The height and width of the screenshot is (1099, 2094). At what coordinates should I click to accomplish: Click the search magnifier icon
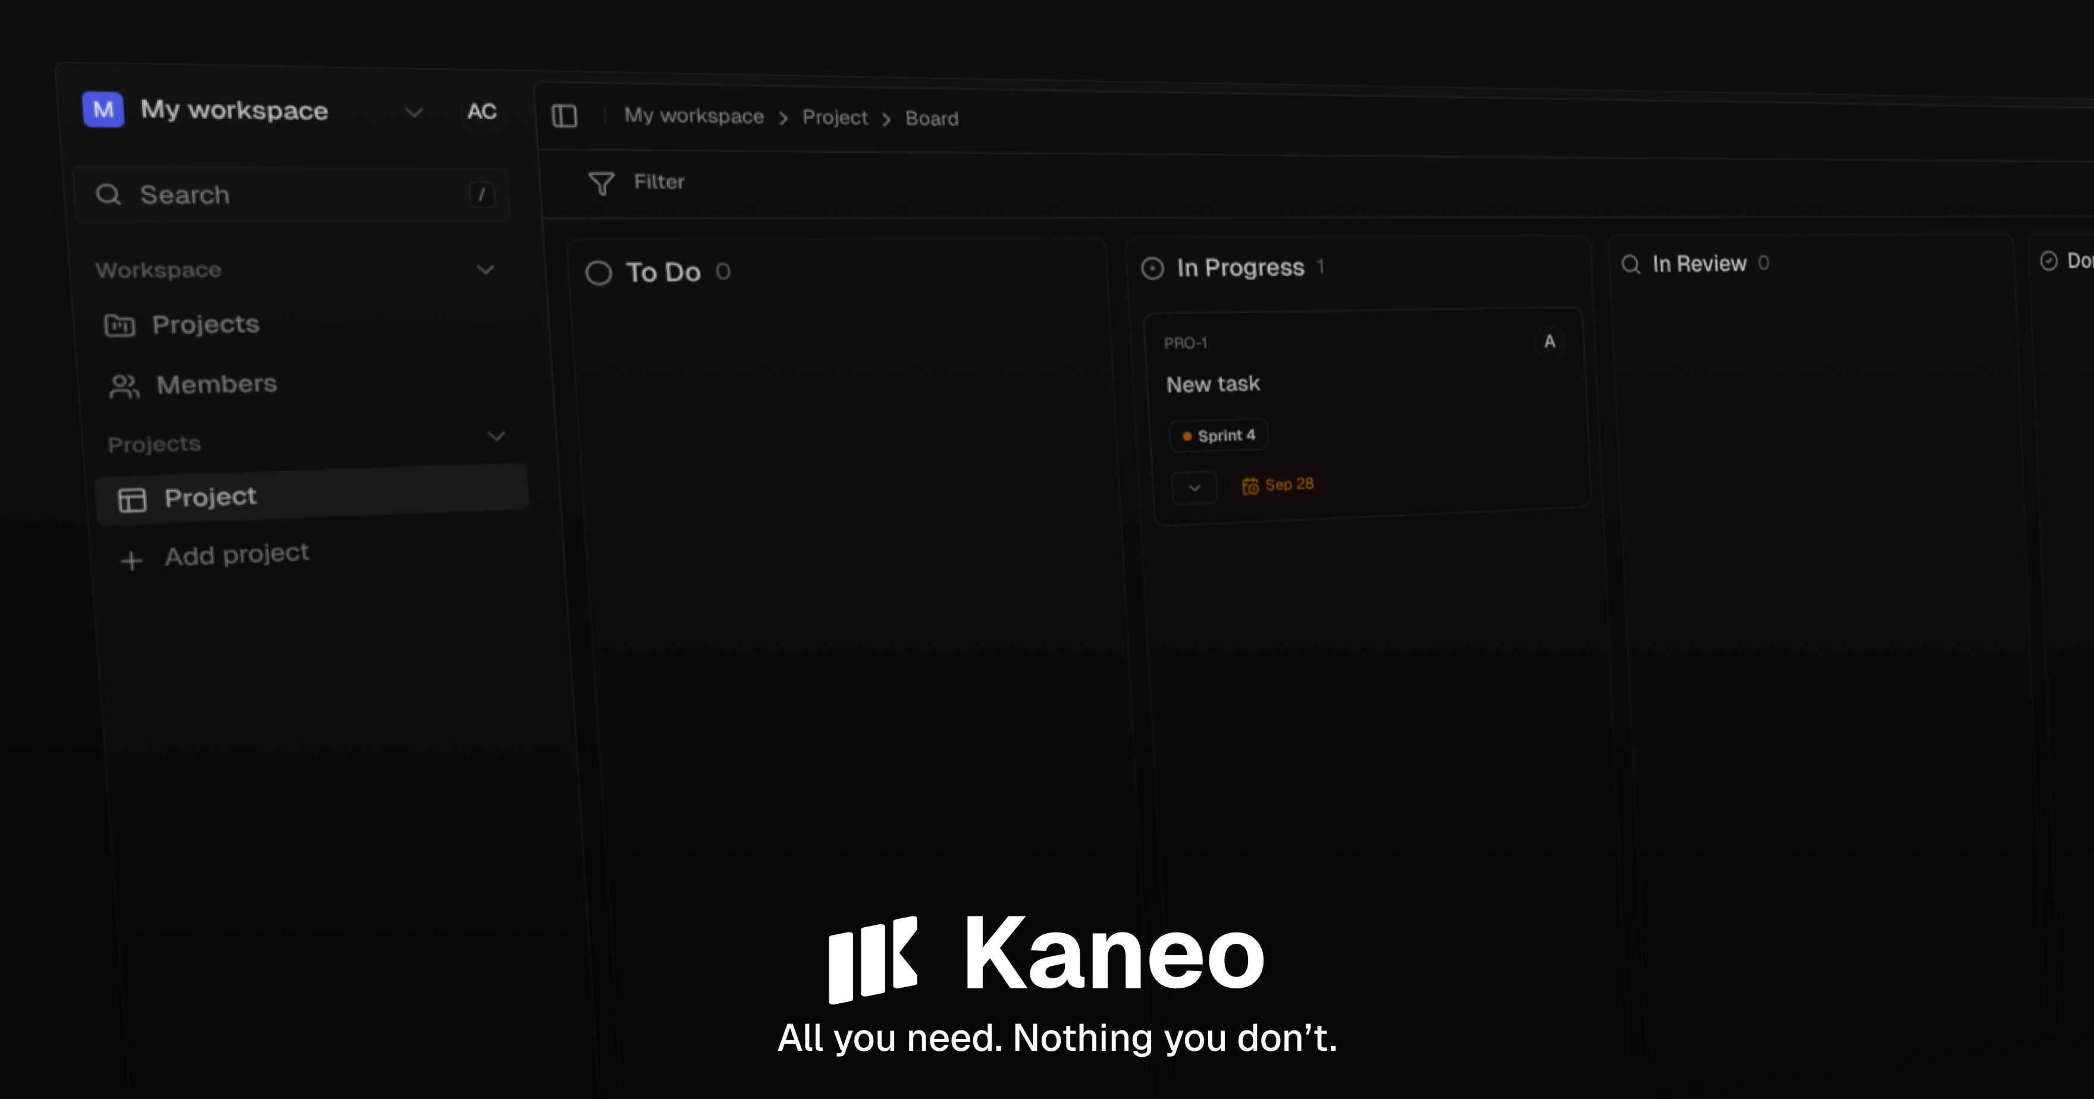tap(108, 194)
